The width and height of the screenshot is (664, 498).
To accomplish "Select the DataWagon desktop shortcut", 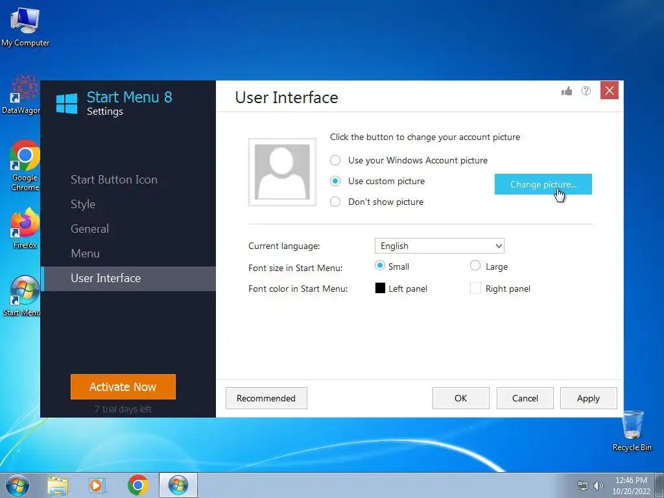I will [x=21, y=95].
